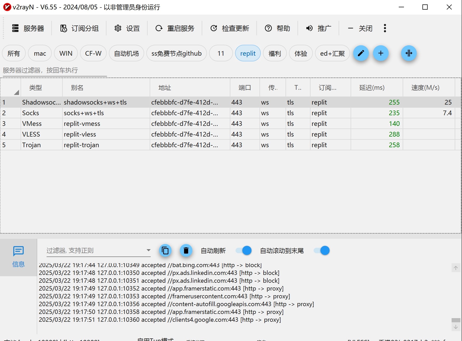Select the mac group tab

[x=40, y=53]
